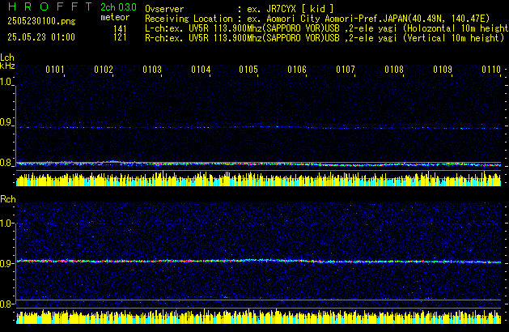Click the 0110 time marker
The image size is (509, 332).
tap(491, 70)
